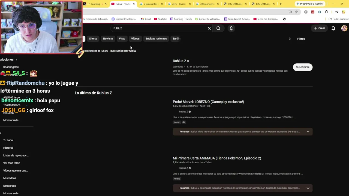Screen dimensions: 349x196
Task: Bookmark this page with the star icon
Action: [x=296, y=12]
